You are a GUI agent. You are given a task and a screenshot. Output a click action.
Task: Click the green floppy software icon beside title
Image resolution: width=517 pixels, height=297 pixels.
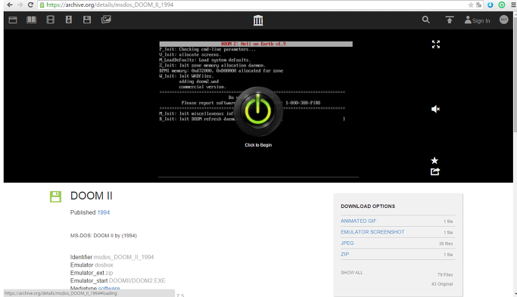pyautogui.click(x=55, y=196)
